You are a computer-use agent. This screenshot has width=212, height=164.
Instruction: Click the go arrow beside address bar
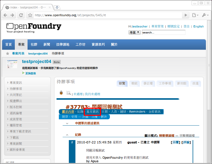[186, 15]
